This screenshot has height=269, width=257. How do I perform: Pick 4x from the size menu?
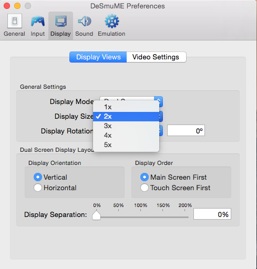(x=126, y=135)
